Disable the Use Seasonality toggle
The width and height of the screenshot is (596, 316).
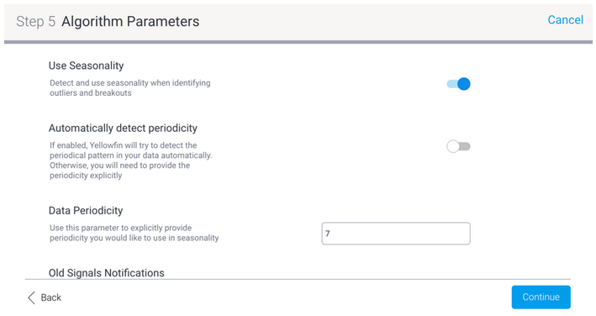(458, 84)
